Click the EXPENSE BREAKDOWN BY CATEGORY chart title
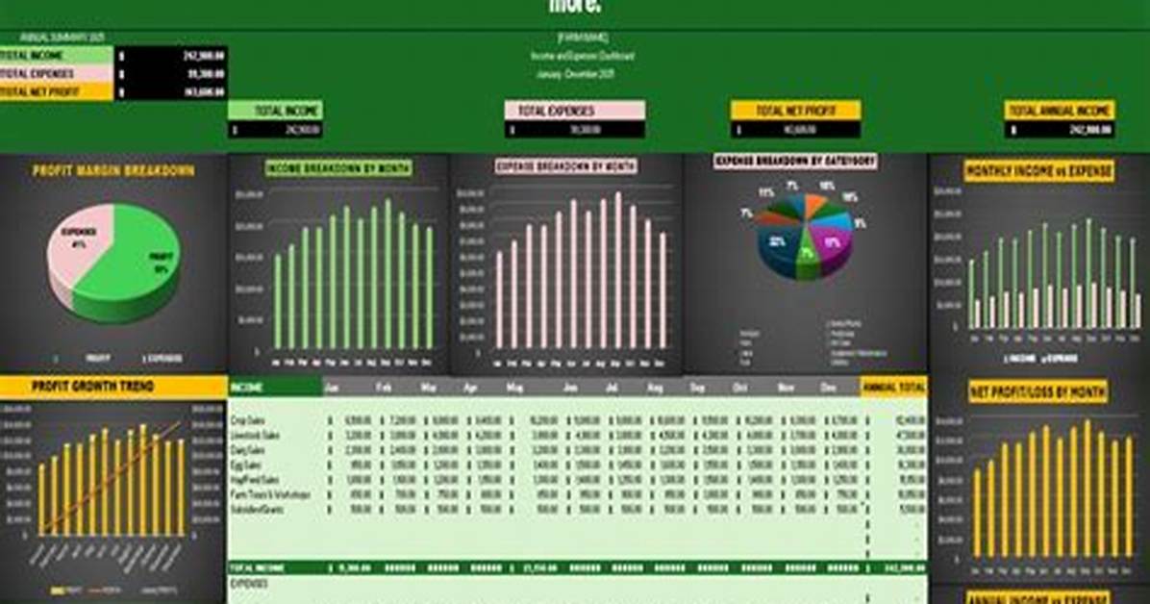The image size is (1150, 604). tap(795, 161)
